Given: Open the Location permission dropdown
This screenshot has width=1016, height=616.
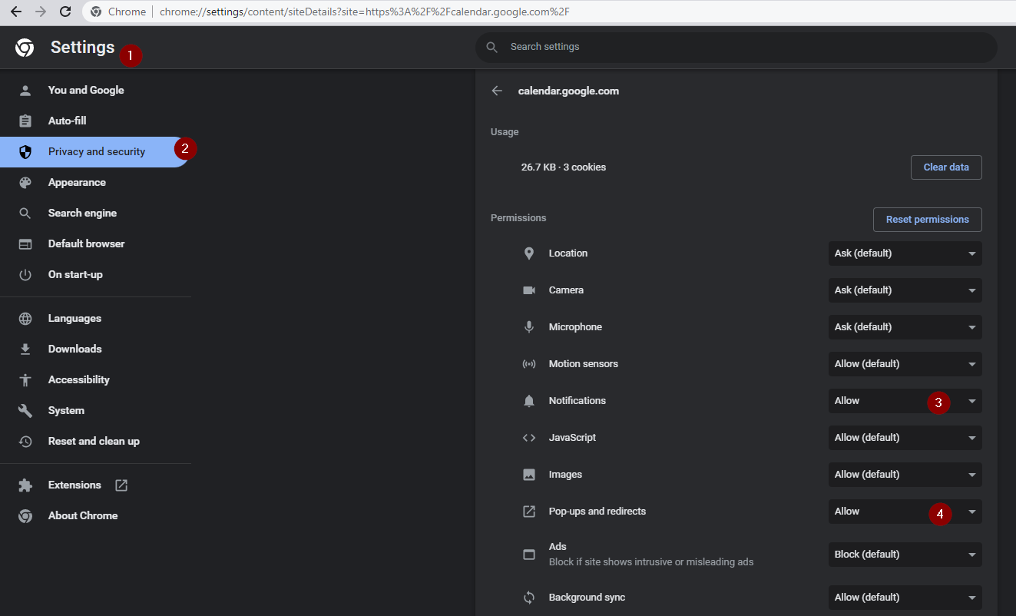Looking at the screenshot, I should click(905, 253).
